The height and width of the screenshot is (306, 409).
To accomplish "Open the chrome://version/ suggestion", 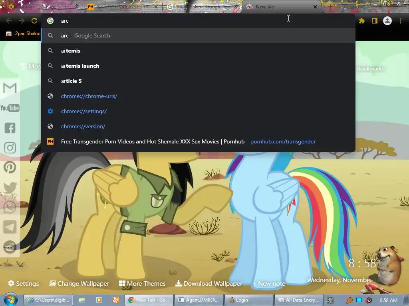I will (198, 126).
